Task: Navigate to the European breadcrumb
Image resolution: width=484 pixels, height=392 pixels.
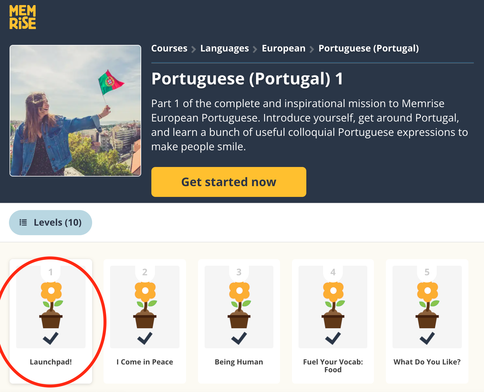Action: click(284, 48)
